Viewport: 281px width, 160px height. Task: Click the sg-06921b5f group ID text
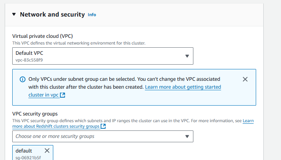click(x=28, y=158)
